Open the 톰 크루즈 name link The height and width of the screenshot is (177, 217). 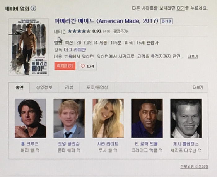pos(30,144)
